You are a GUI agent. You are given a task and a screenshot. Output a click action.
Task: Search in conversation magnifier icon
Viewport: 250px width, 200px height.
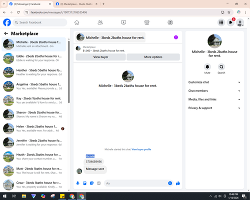(221, 67)
